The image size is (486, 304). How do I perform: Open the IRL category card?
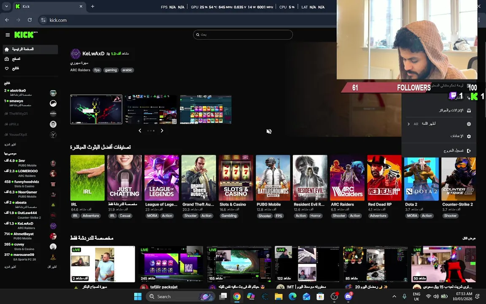coord(87,178)
